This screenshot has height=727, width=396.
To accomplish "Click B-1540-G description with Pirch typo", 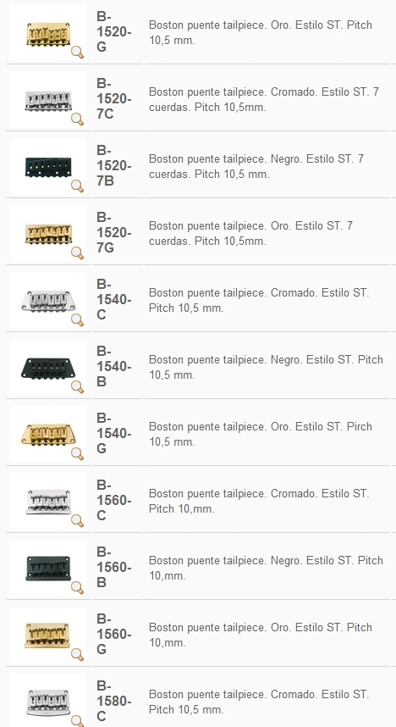I will click(x=261, y=434).
